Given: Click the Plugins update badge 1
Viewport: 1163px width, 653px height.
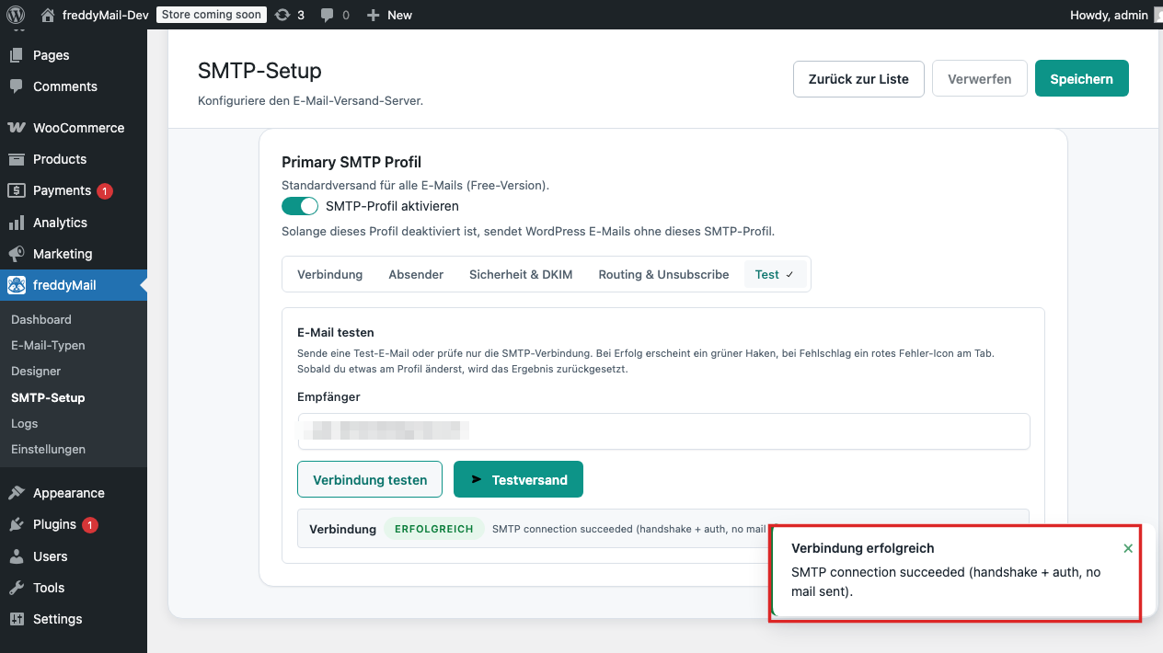Looking at the screenshot, I should tap(90, 525).
